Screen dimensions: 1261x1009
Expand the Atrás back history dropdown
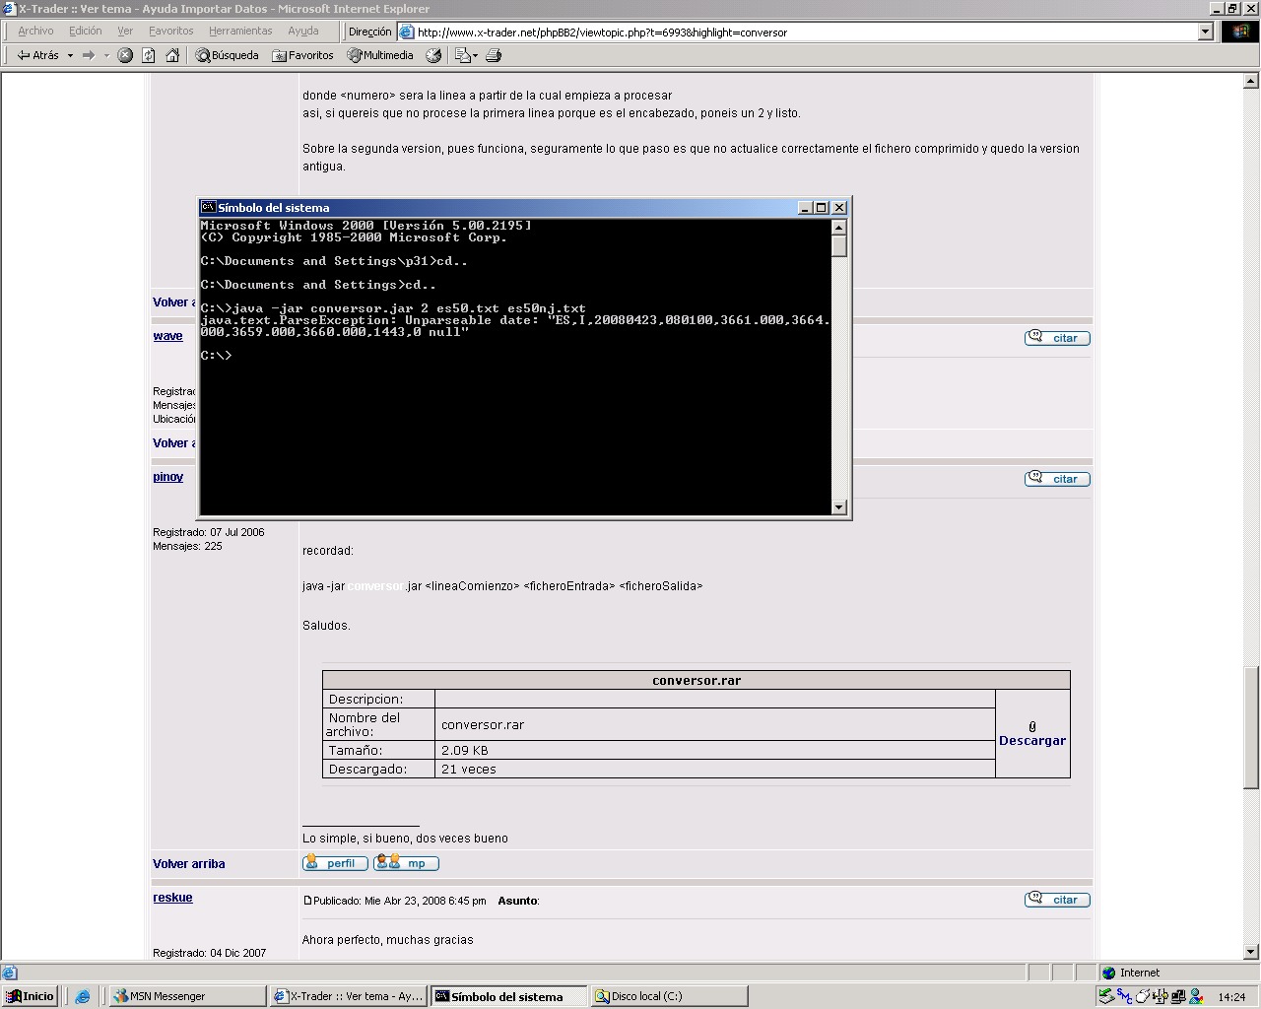70,56
